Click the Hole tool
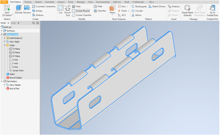 pos(76,6)
